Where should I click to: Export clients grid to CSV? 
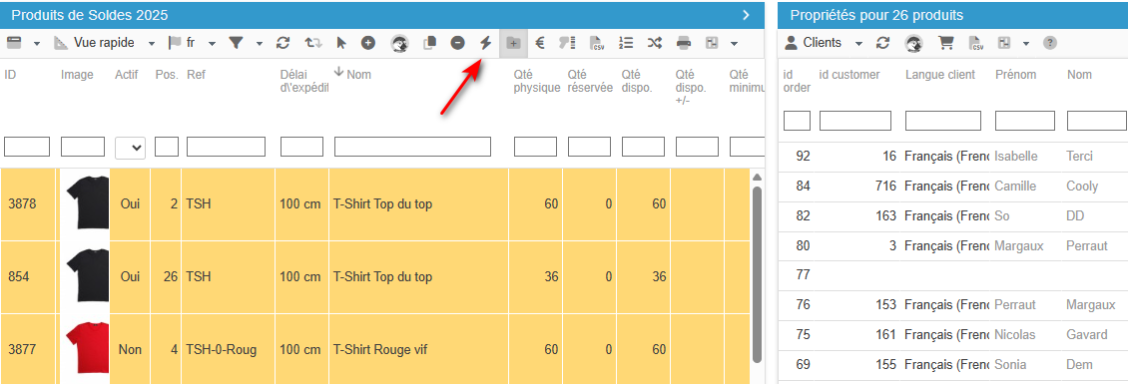pyautogui.click(x=976, y=43)
